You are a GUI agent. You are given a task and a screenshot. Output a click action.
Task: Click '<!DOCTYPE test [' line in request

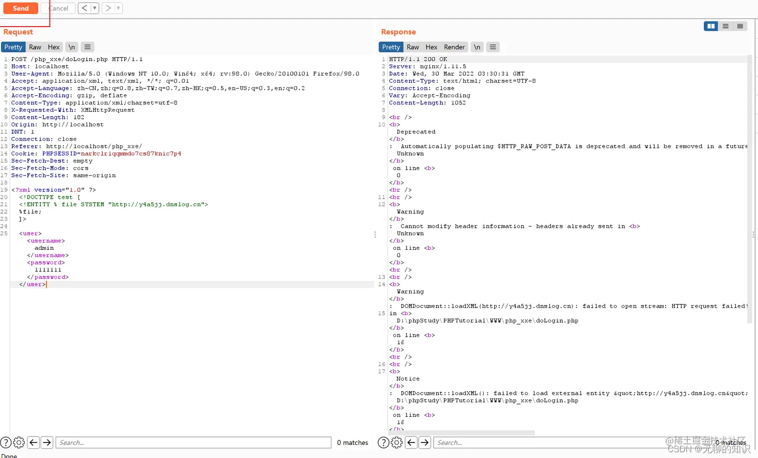(x=50, y=197)
